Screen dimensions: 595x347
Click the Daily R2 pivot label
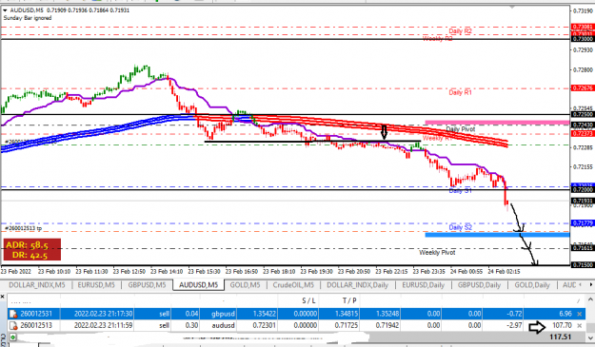tap(460, 31)
